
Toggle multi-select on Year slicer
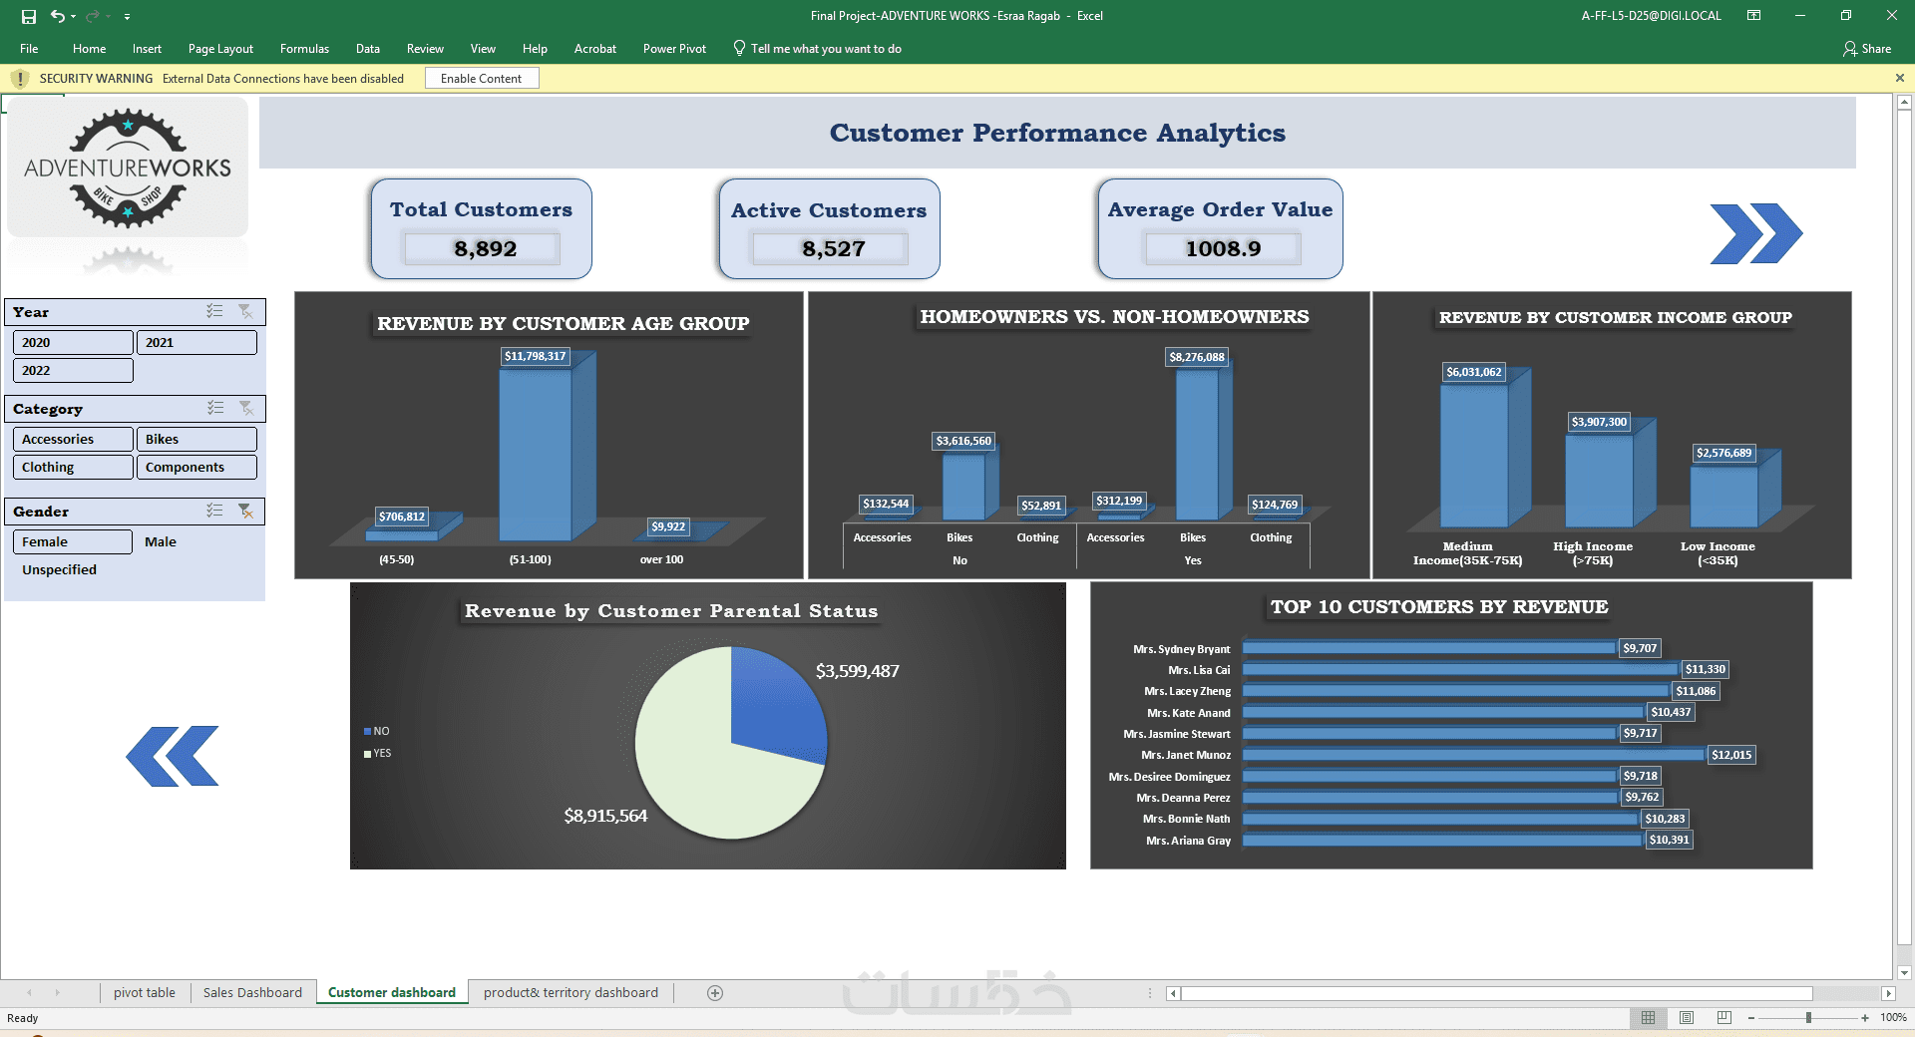214,311
